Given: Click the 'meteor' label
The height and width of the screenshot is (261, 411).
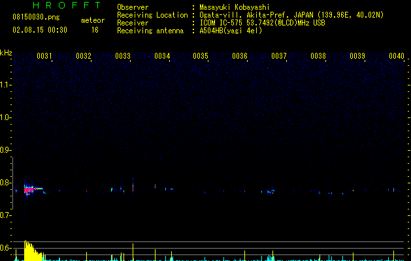Looking at the screenshot, I should [93, 20].
